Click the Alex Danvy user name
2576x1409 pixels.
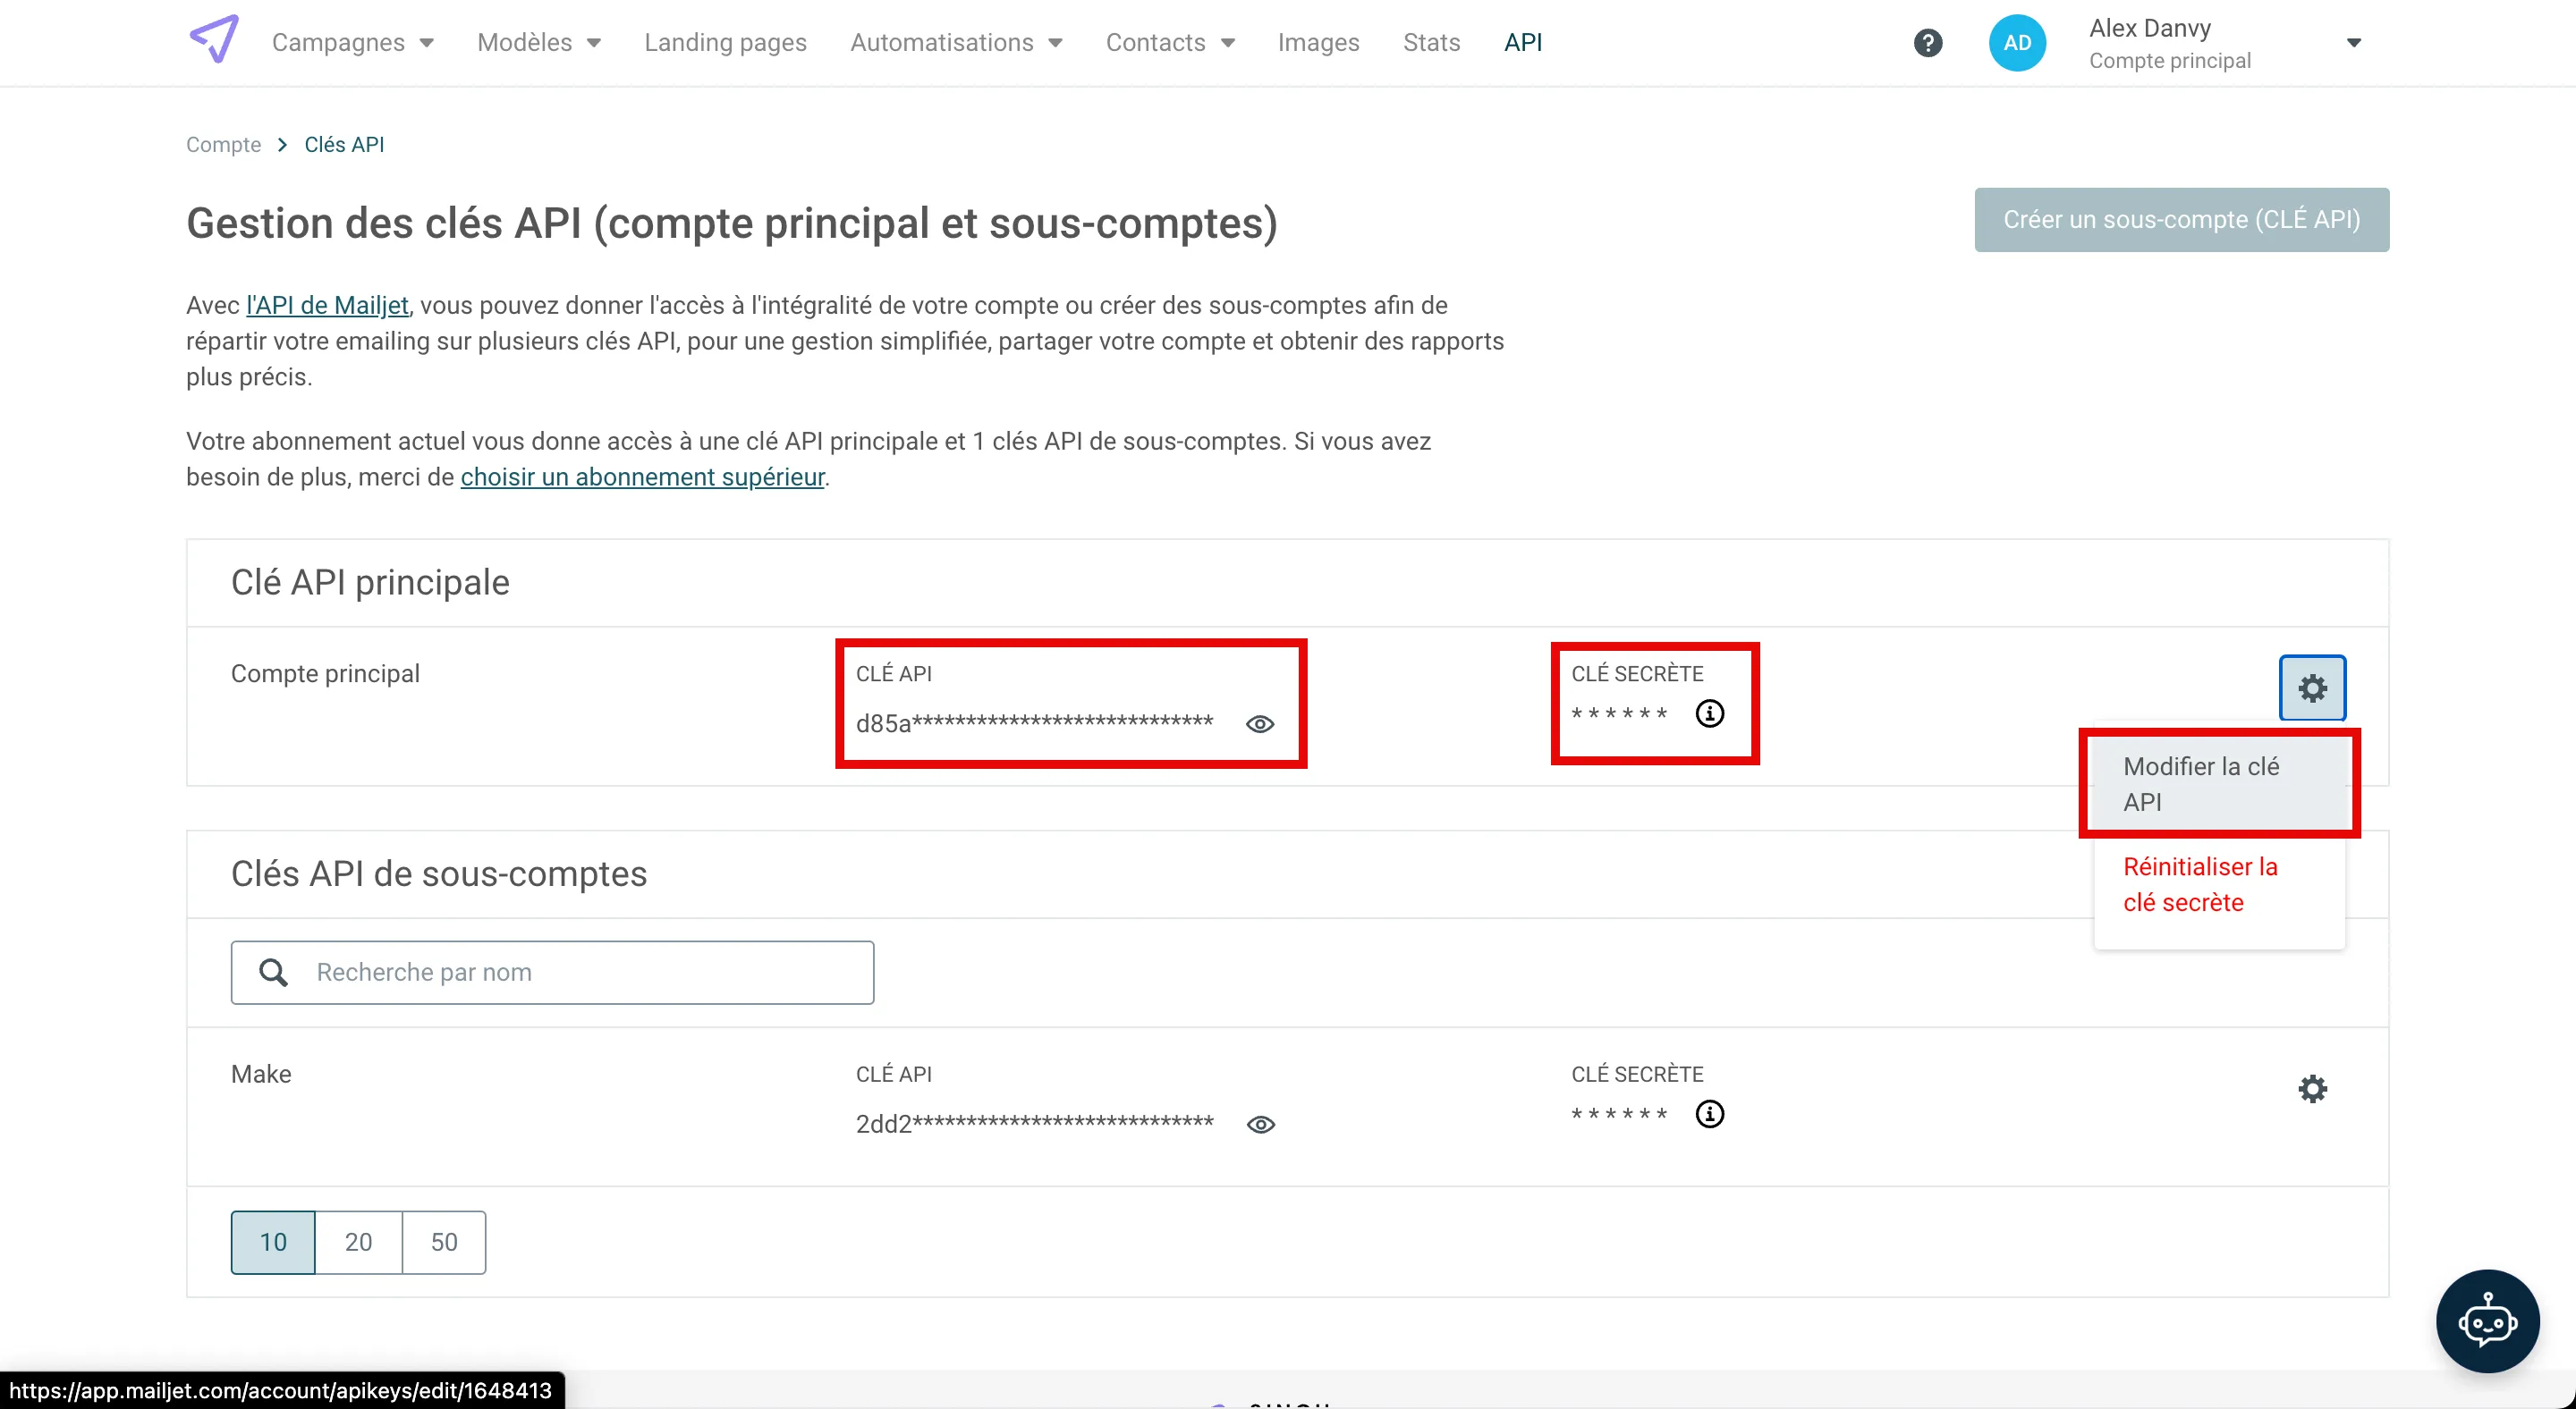(x=2150, y=28)
